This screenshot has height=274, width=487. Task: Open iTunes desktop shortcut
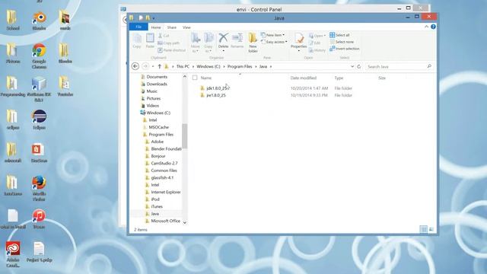click(x=39, y=219)
